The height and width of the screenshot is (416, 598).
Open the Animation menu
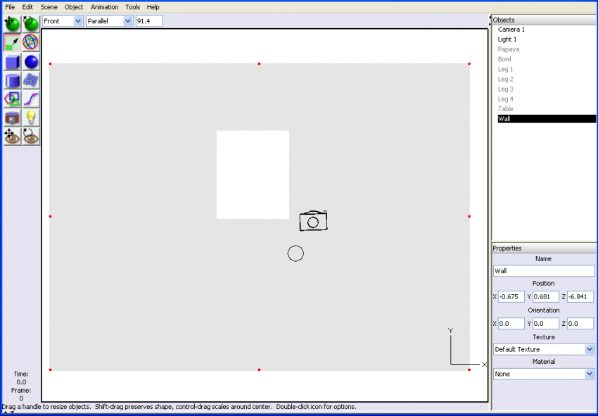104,6
